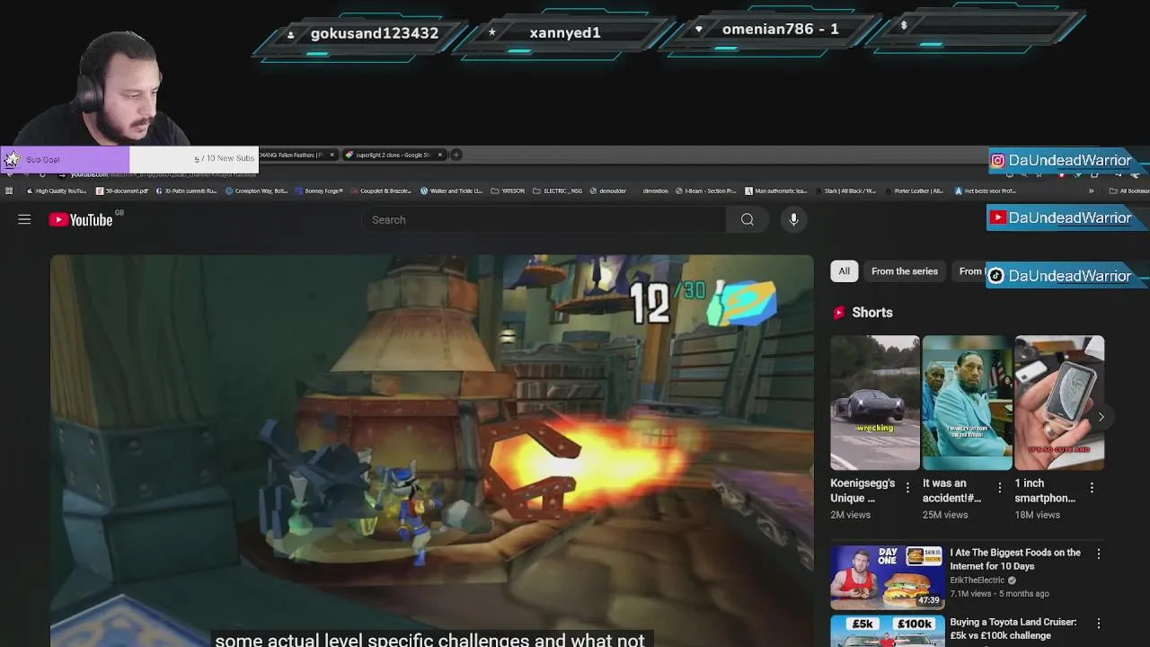Expand hidden bookmarks double chevron
This screenshot has height=647, width=1150.
click(1091, 191)
